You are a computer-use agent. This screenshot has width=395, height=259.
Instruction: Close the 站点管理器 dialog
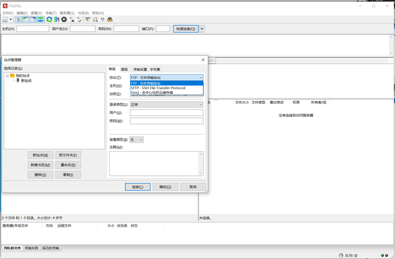click(203, 60)
